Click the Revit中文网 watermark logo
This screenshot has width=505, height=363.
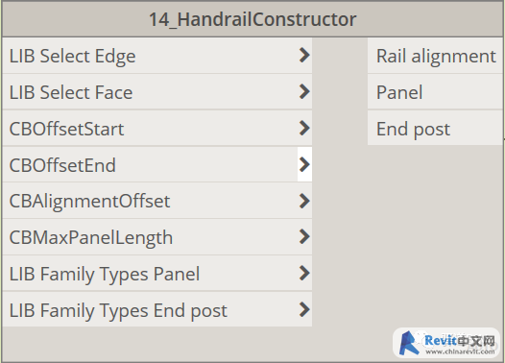(446, 344)
